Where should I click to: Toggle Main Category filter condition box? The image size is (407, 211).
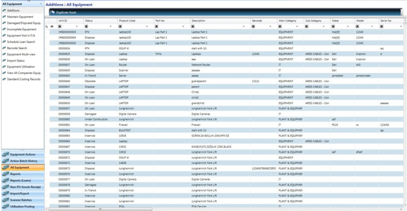[280, 26]
